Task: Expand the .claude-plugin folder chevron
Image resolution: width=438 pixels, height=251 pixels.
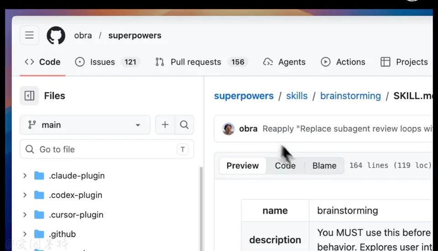Action: click(25, 176)
